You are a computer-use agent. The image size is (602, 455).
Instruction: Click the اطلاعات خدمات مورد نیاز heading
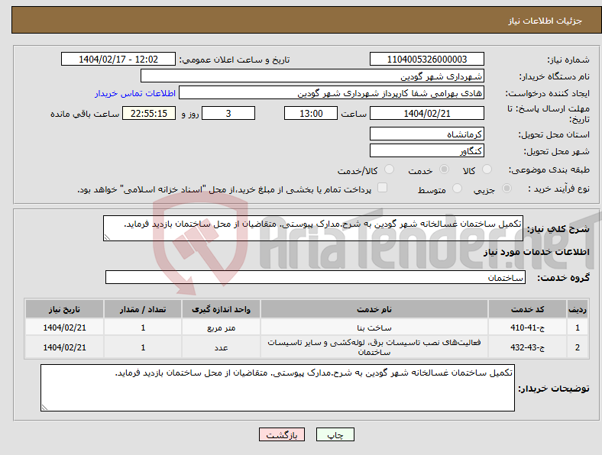point(536,252)
